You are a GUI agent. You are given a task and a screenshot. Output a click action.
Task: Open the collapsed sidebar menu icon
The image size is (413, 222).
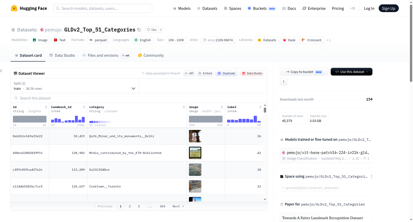1,71
